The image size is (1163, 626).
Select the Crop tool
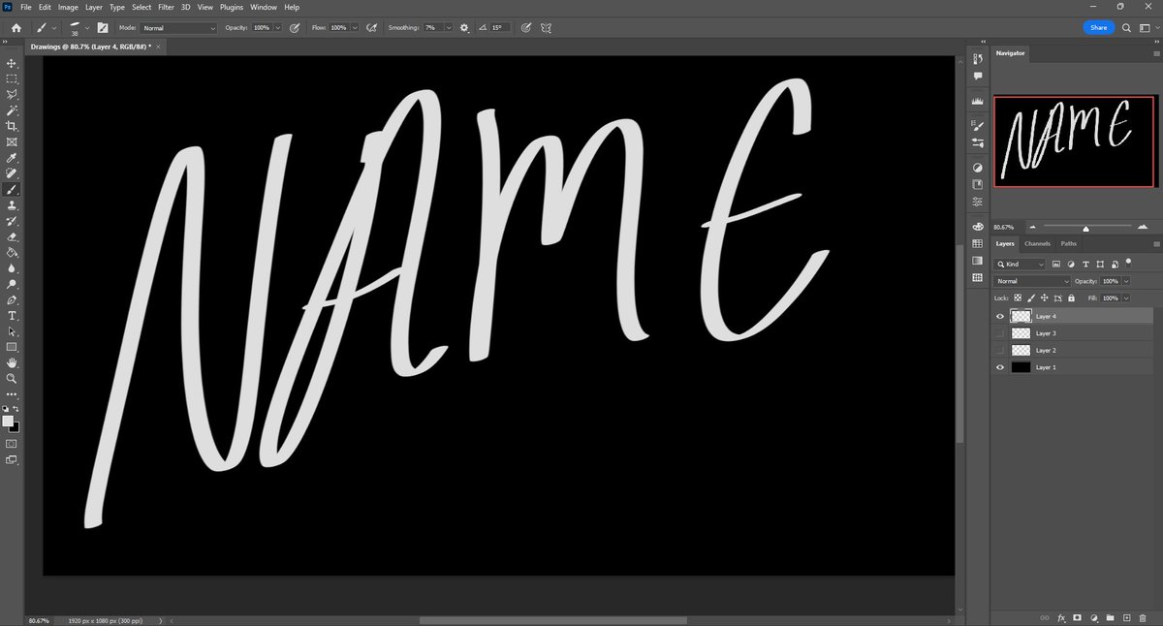pyautogui.click(x=12, y=126)
